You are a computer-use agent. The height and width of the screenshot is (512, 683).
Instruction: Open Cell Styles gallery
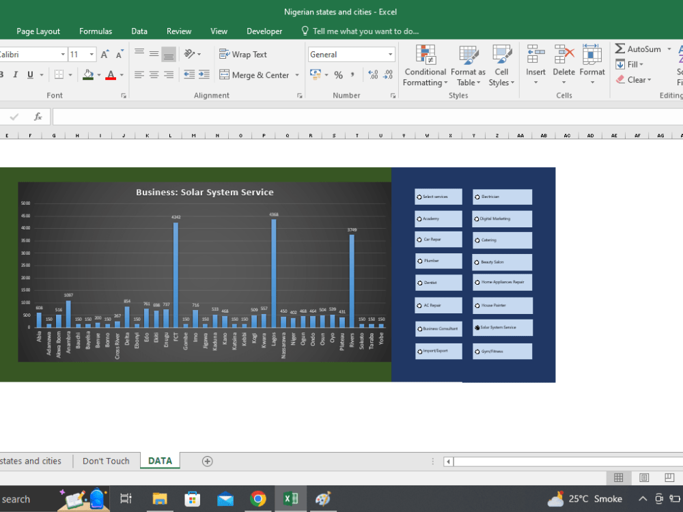pyautogui.click(x=501, y=66)
